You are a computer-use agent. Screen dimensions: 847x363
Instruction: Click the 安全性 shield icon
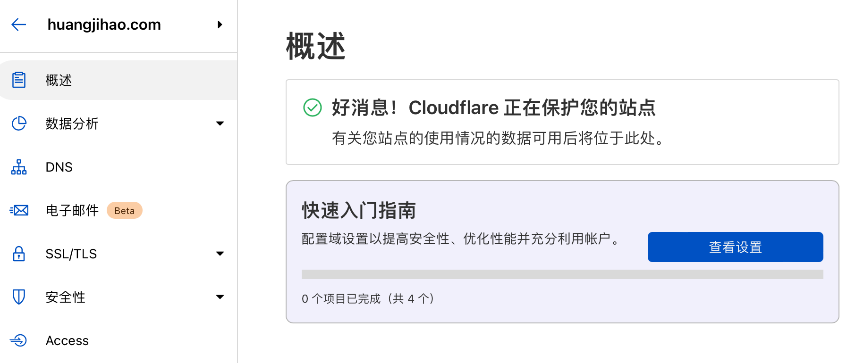pos(18,297)
